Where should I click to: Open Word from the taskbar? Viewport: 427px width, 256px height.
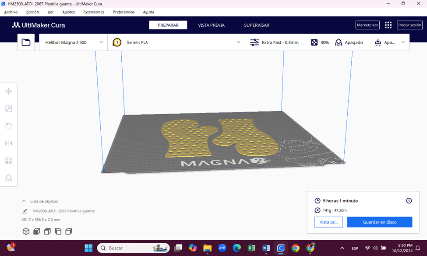(x=266, y=248)
